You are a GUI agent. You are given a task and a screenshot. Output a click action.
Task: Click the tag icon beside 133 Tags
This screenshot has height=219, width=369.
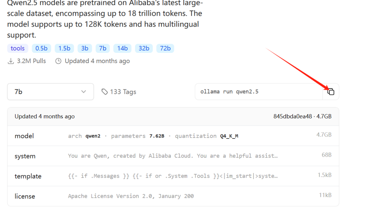click(x=105, y=92)
